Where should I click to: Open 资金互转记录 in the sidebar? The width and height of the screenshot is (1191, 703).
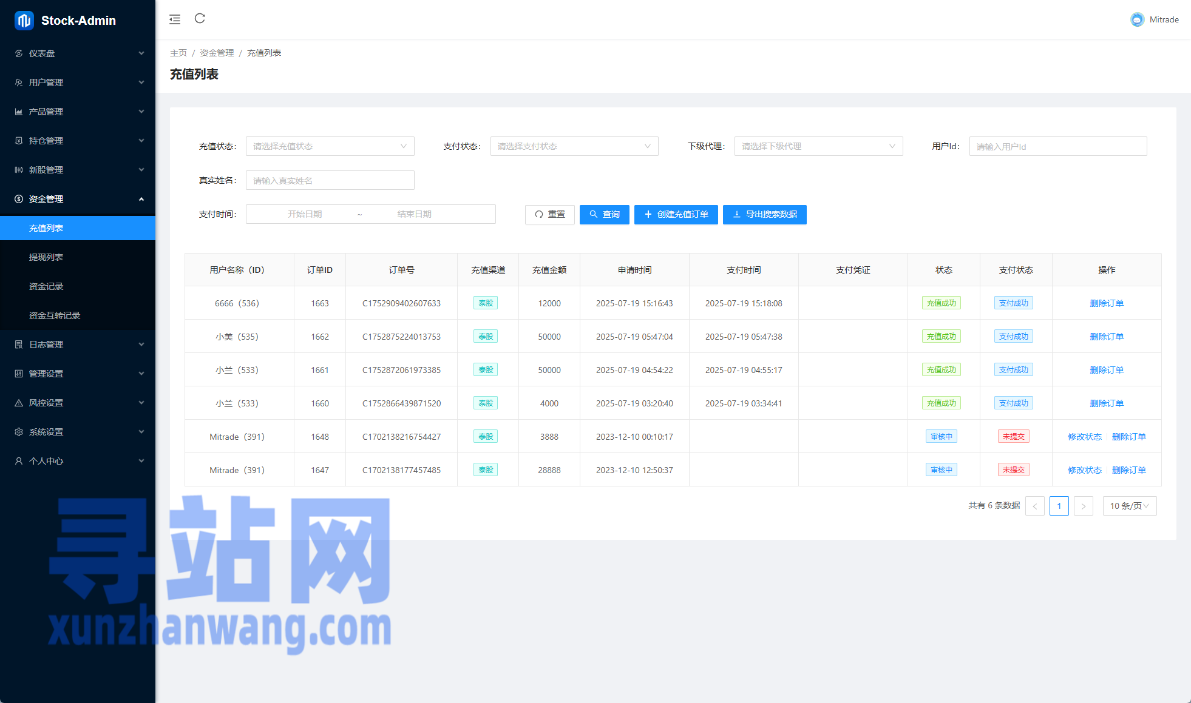point(78,315)
